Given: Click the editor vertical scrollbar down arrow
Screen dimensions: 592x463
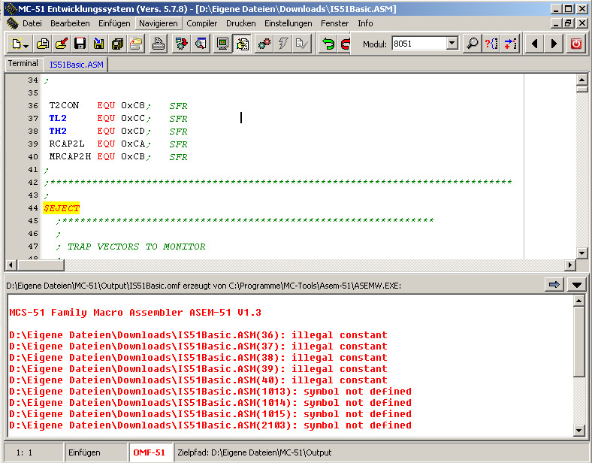Looking at the screenshot, I should click(581, 253).
